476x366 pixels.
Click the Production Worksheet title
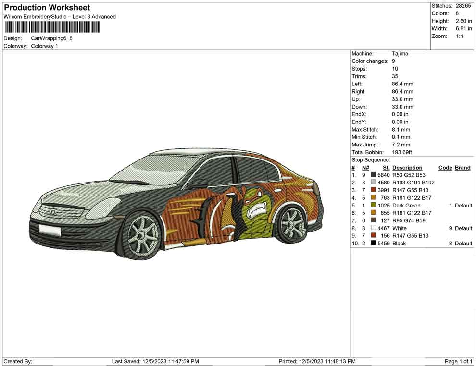click(x=47, y=8)
